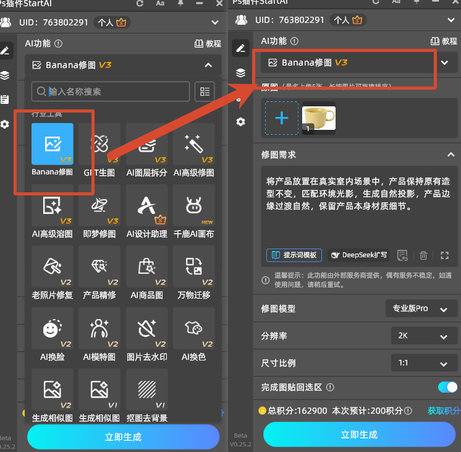Viewport: 461px width, 452px height.
Task: Collapse the Banana修图 dropdown in left panel
Action: 208,65
